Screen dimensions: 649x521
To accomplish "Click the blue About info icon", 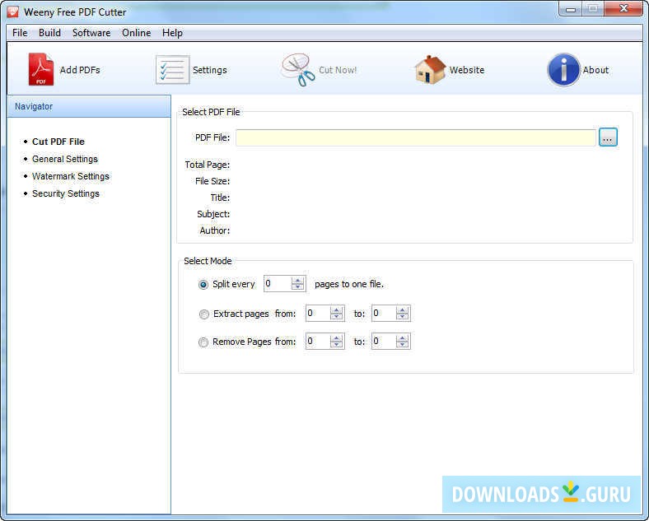I will 563,69.
